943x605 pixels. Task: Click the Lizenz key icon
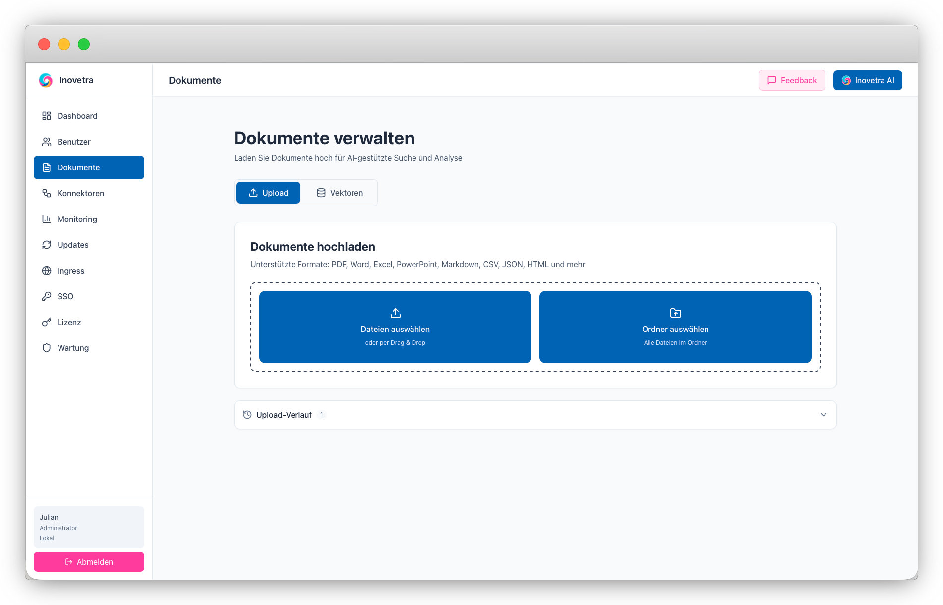coord(47,322)
